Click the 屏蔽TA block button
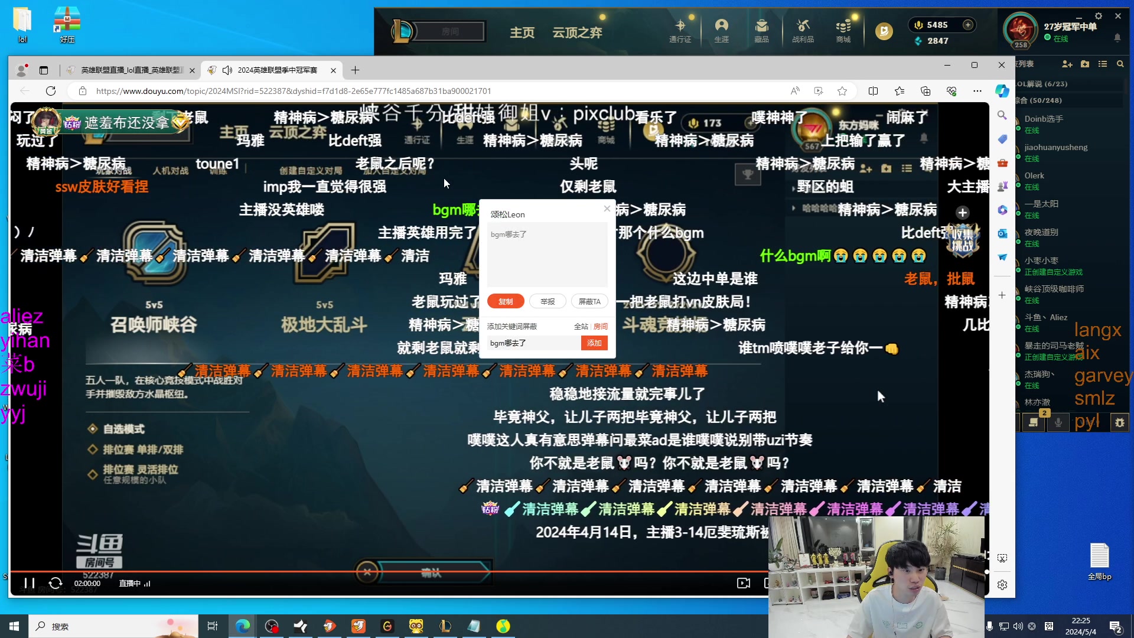The image size is (1134, 638). tap(589, 301)
